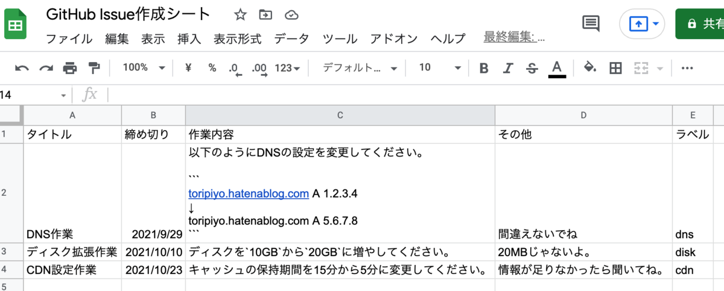Select cell reading 20MBじゃないよ。
This screenshot has width=724, height=291.
click(583, 252)
